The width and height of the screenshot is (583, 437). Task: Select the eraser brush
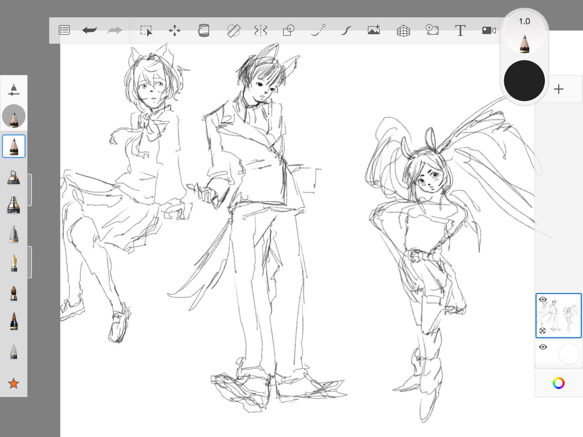point(14,352)
